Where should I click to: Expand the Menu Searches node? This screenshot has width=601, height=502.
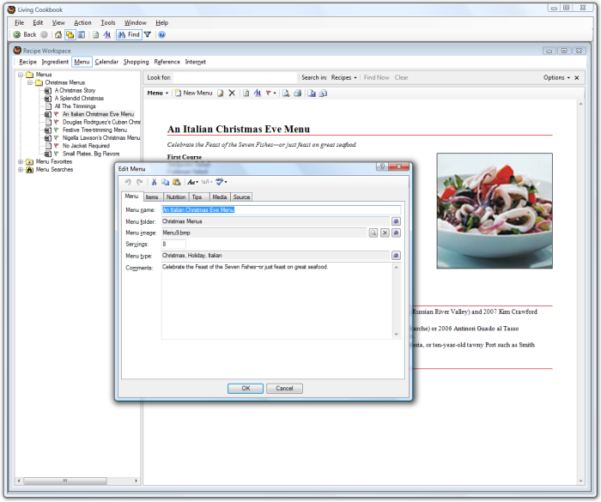click(x=21, y=170)
